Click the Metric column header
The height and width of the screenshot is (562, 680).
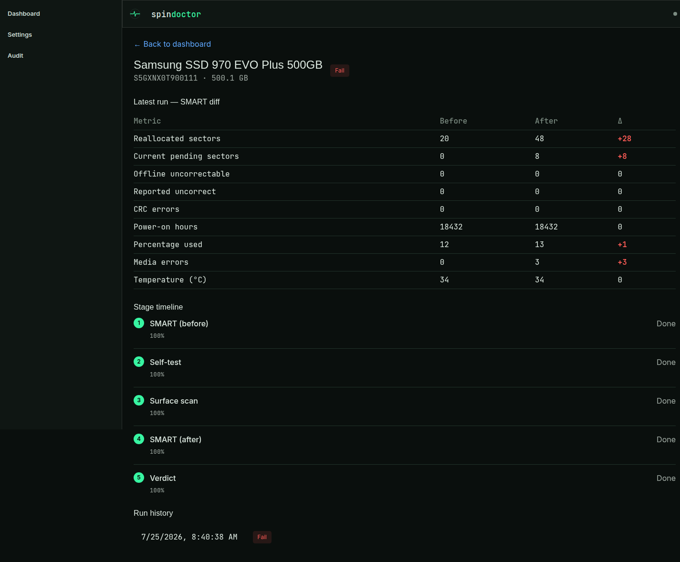[x=147, y=121]
